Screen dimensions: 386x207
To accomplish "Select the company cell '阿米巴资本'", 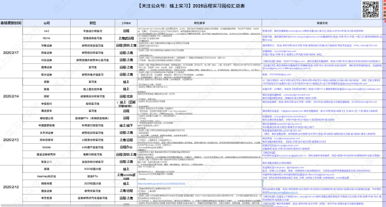I will 46,140.
